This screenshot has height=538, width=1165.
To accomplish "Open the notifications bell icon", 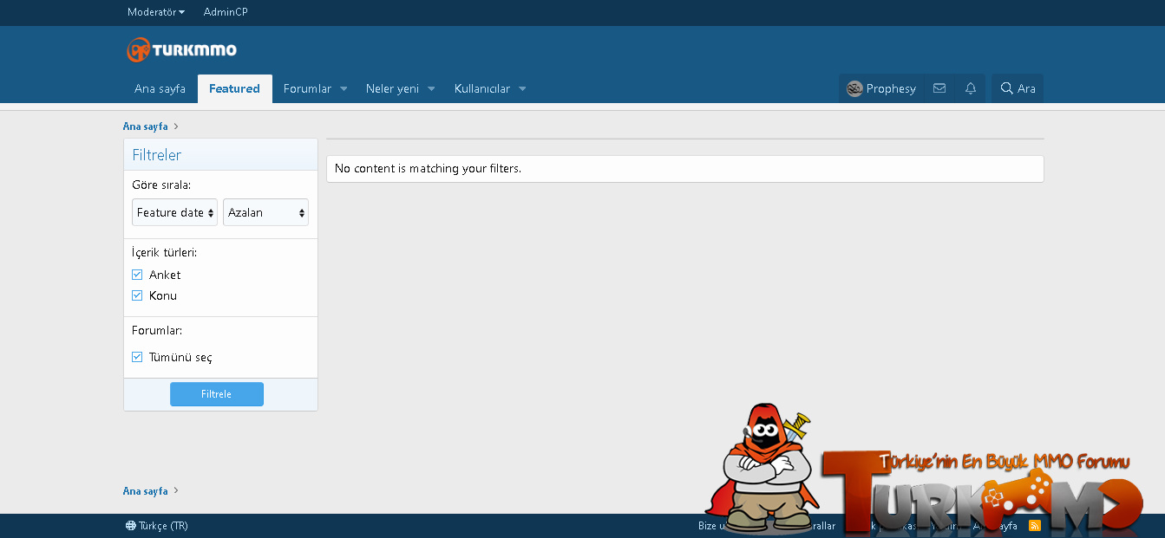I will 970,88.
